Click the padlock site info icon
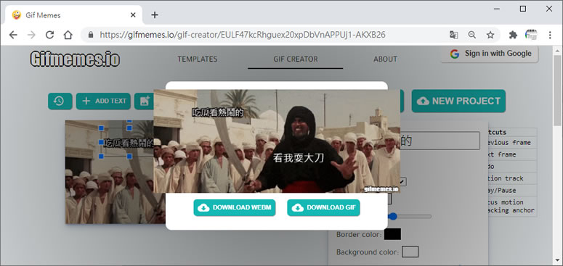The image size is (563, 266). tap(91, 35)
